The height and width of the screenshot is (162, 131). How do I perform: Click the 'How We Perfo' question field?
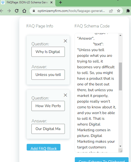tap(48, 106)
